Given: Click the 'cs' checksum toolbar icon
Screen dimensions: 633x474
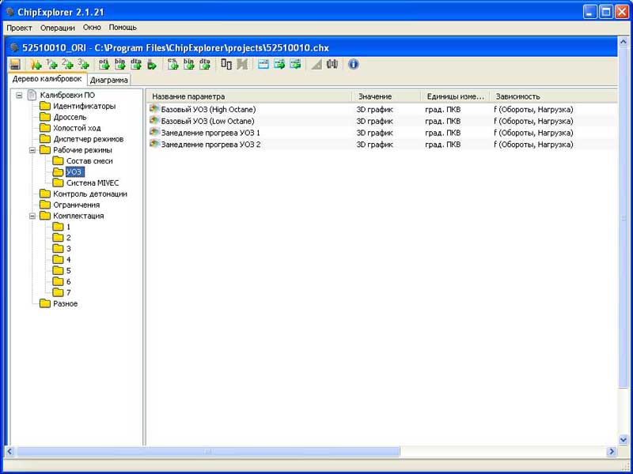Looking at the screenshot, I should tap(172, 64).
